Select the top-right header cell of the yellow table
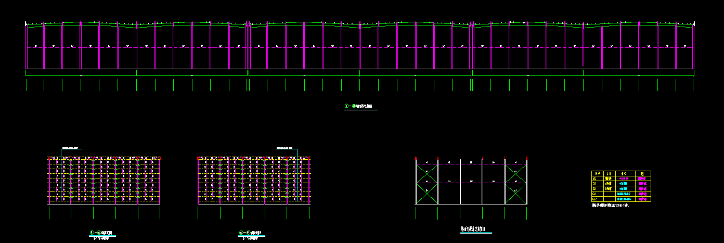 pyautogui.click(x=642, y=174)
